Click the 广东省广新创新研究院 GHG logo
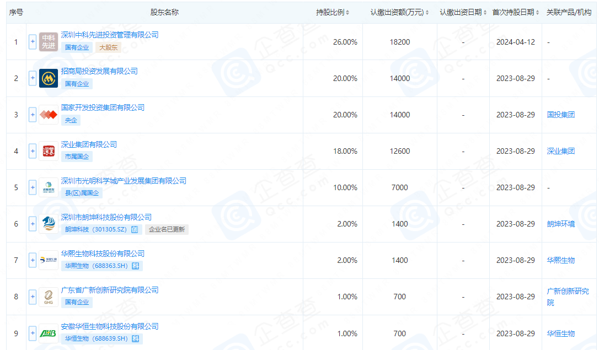Screen dimensions: 599x350 pos(49,297)
